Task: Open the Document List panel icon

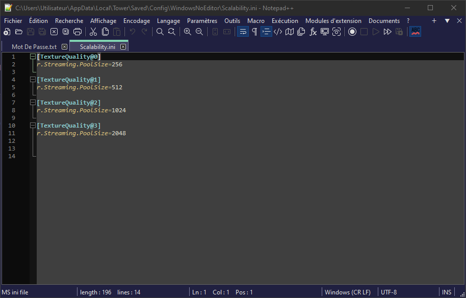Action: tap(301, 32)
